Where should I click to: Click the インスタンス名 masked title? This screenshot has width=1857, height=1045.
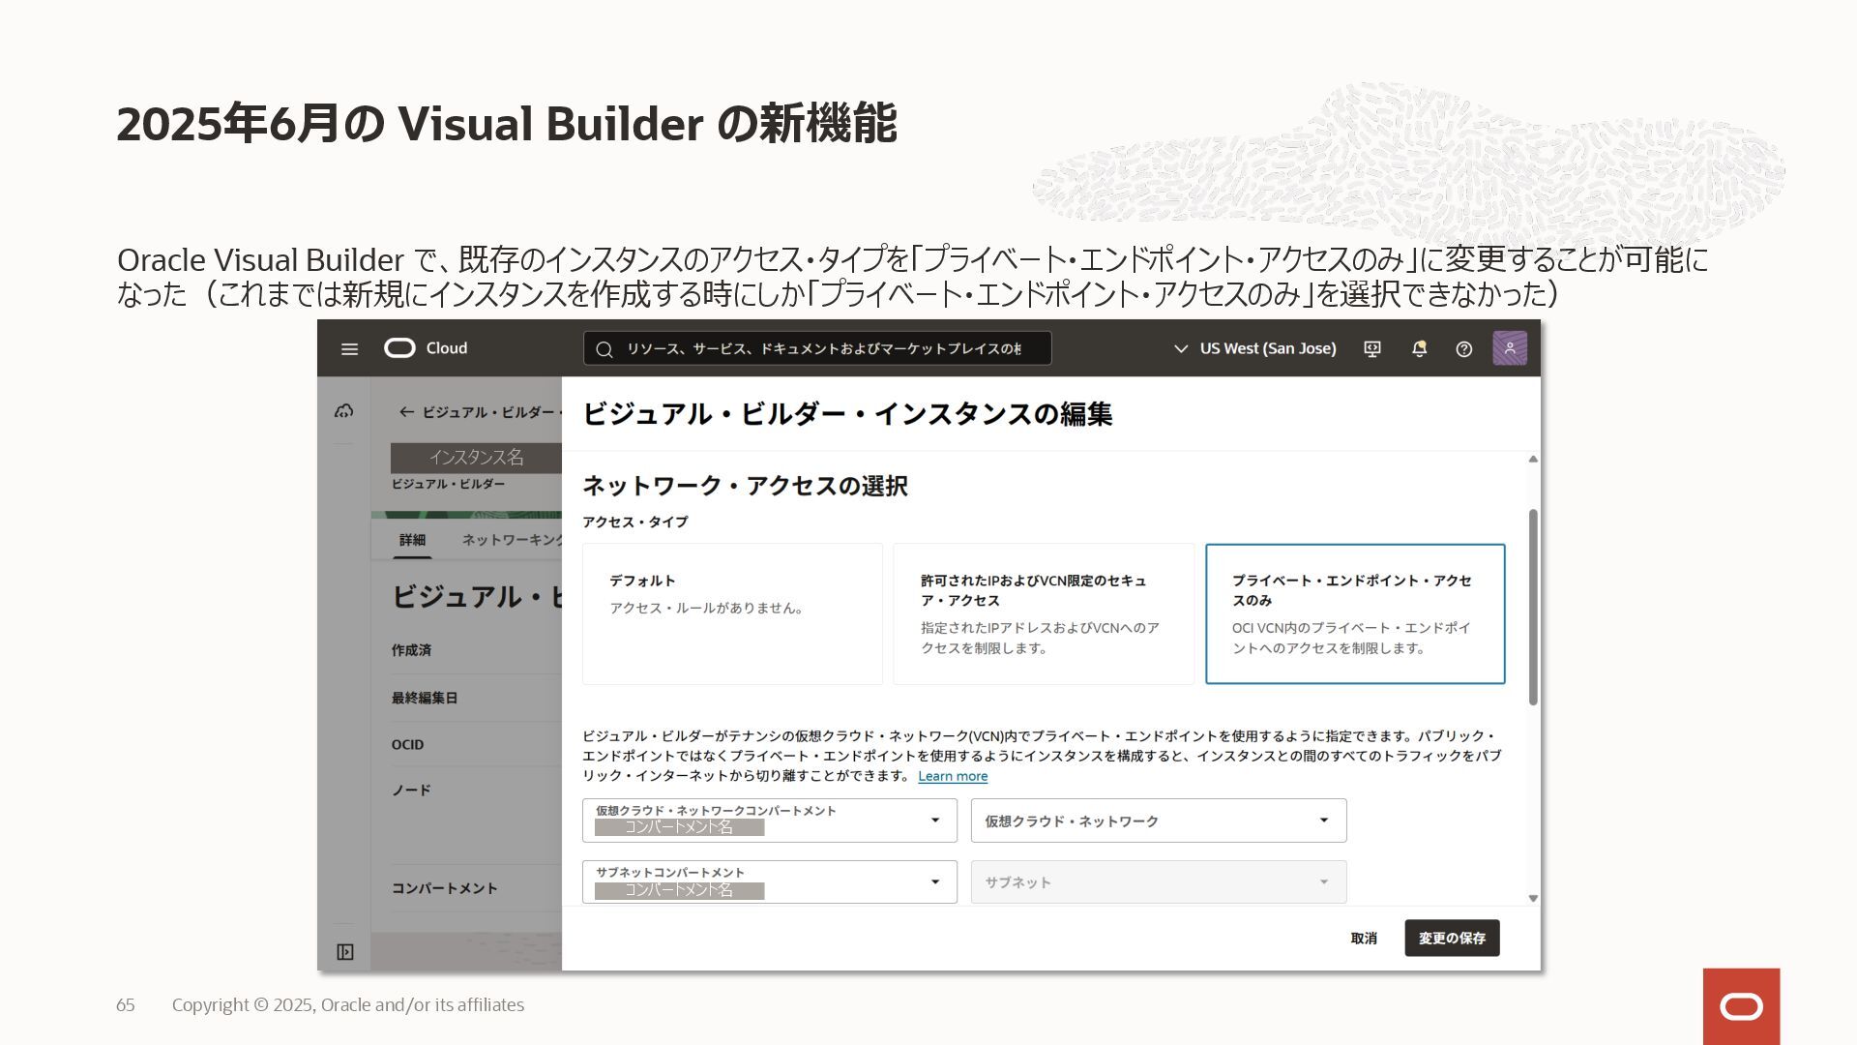point(476,458)
